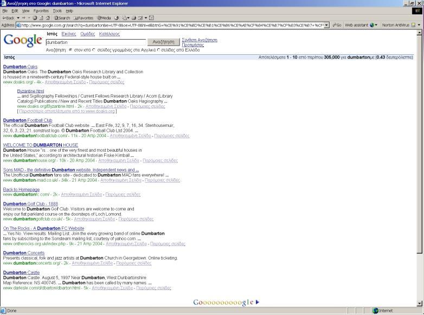The image size is (424, 315).
Task: Open Dumbarton Golf Club - 1888 result
Action: (30, 204)
